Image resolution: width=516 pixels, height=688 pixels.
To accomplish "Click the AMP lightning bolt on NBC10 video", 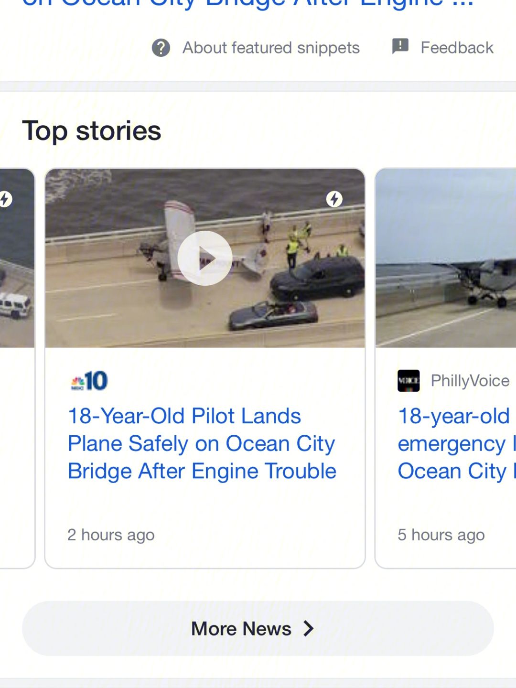I will click(x=334, y=199).
